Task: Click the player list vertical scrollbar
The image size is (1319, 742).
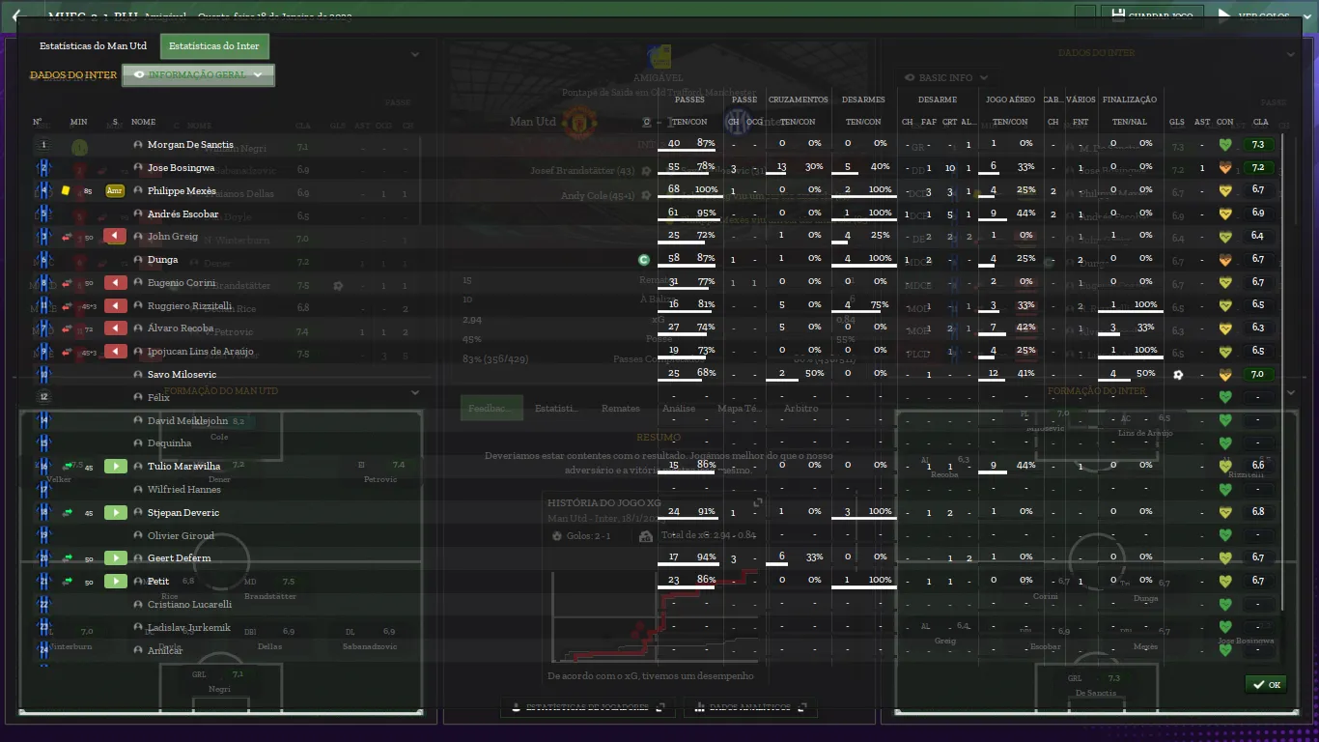Action: tap(1284, 386)
